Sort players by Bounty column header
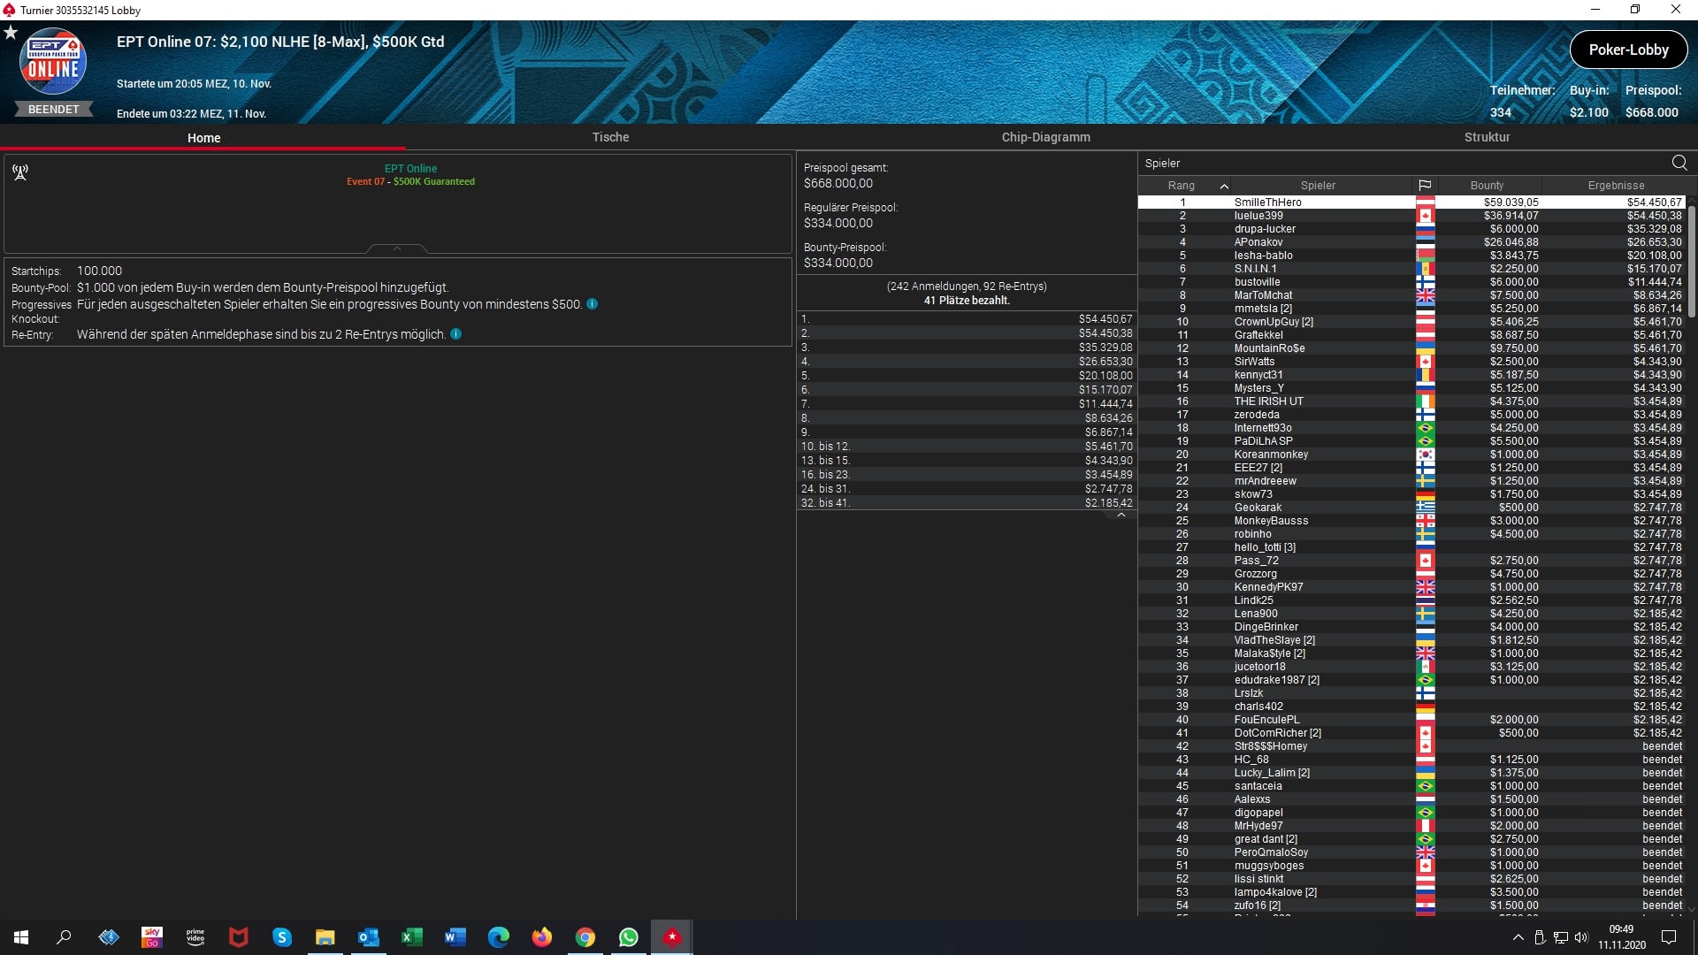Screen dimensions: 1698x955 [x=1487, y=186]
